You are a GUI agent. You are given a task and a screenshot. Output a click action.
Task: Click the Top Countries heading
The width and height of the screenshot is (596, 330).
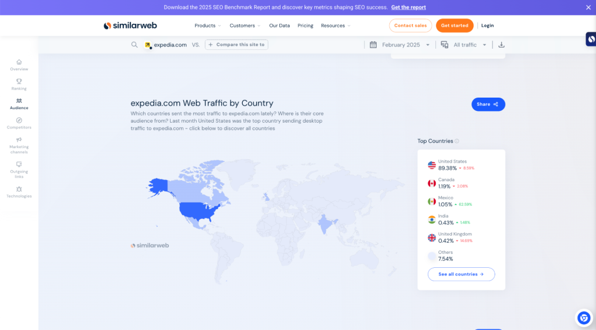tap(435, 141)
